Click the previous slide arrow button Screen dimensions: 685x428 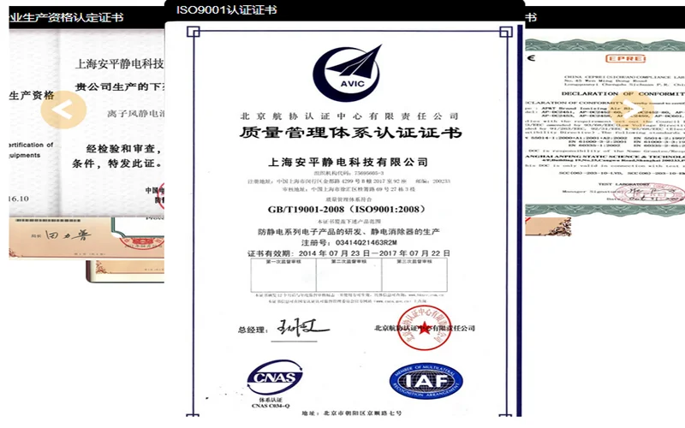click(x=63, y=110)
